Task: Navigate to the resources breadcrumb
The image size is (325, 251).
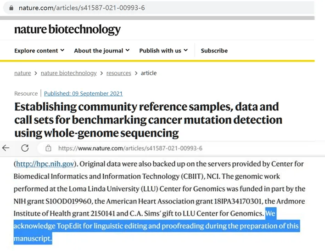Action: (x=118, y=73)
